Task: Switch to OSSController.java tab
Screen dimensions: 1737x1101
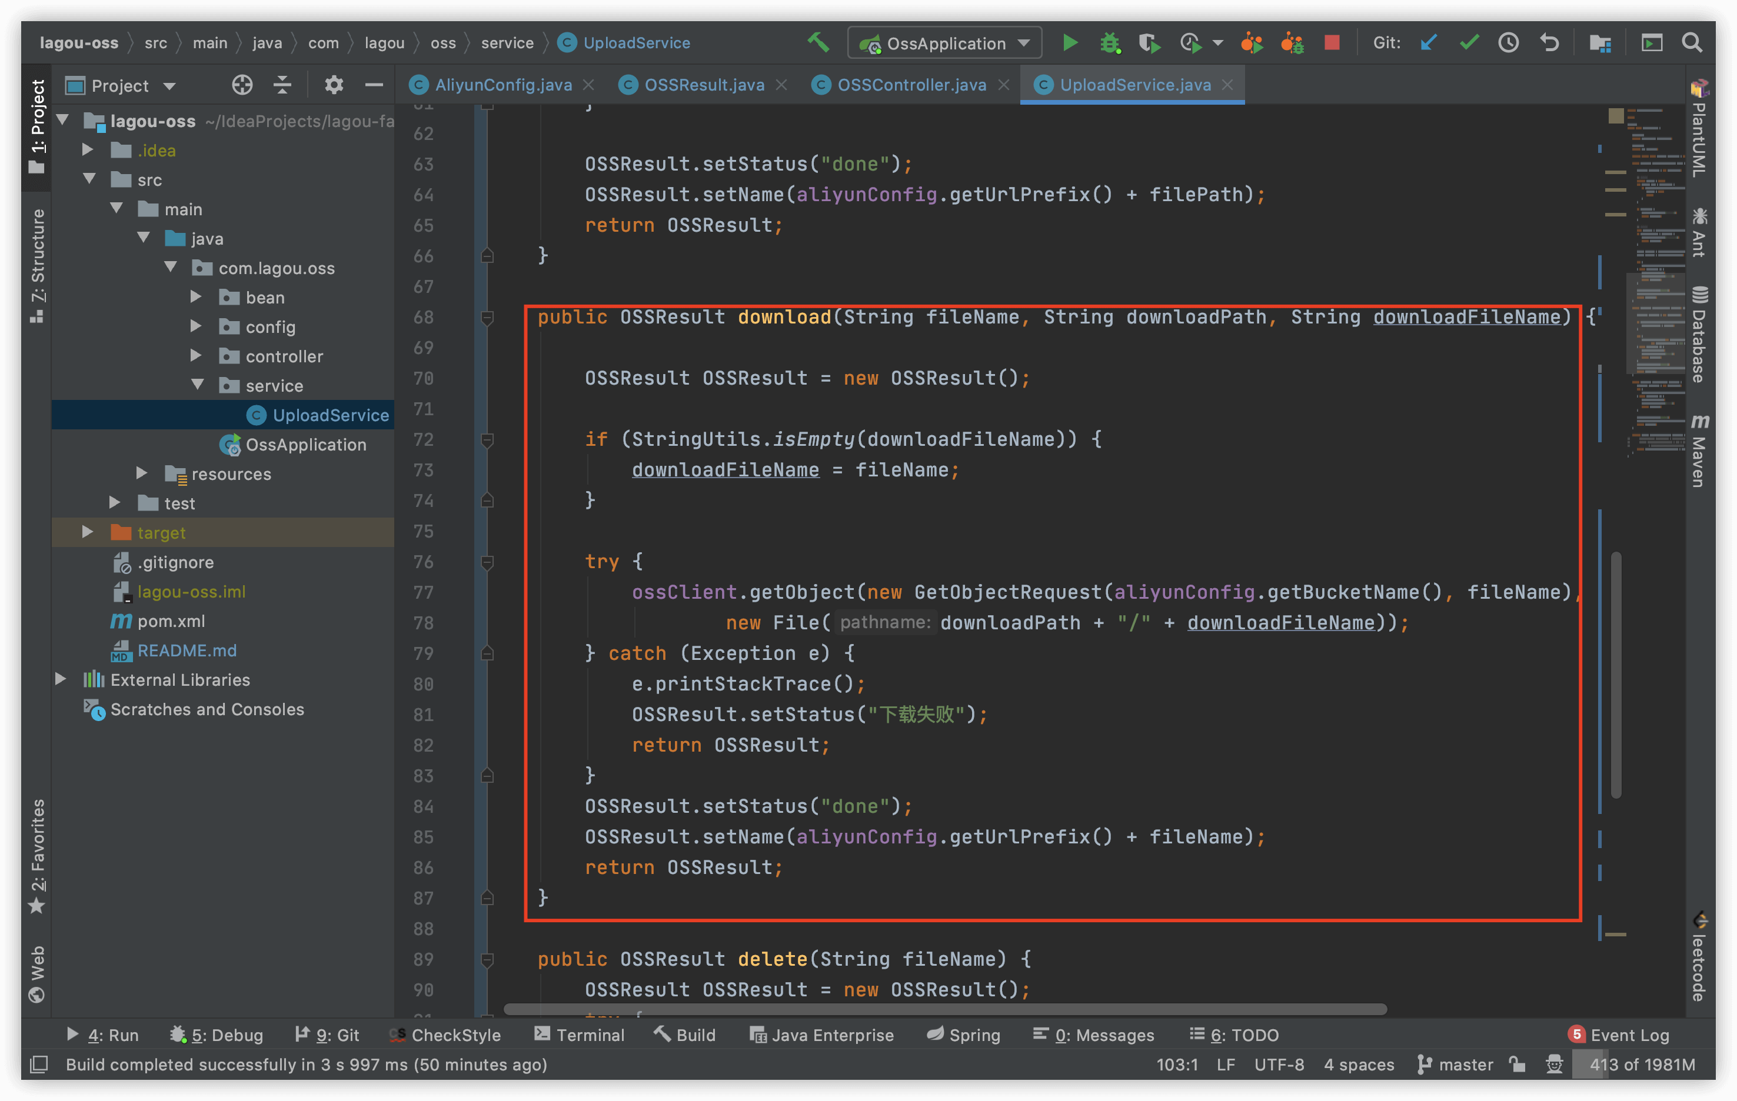Action: [911, 84]
